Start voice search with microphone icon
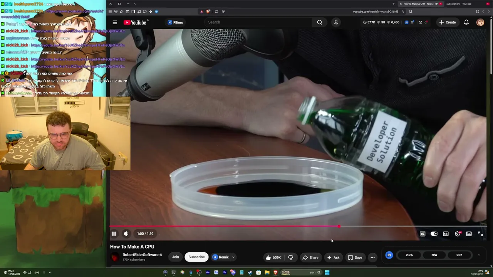Screen dimensions: 493x277 (x=336, y=22)
